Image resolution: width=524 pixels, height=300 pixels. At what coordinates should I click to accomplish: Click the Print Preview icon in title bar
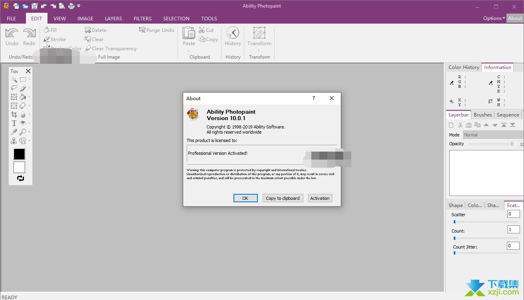pos(62,6)
